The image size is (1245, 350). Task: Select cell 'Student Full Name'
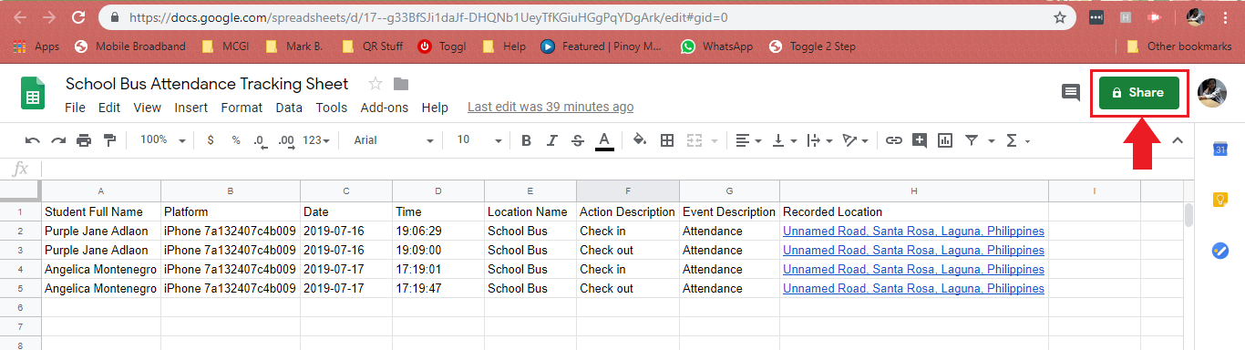click(x=101, y=212)
